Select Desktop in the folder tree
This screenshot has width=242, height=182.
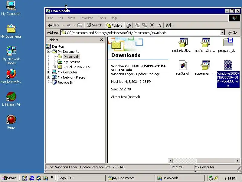click(58, 46)
